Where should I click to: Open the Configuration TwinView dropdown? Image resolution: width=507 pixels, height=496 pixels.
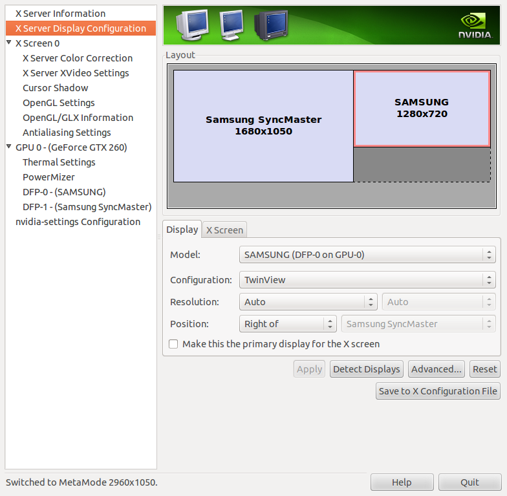[x=367, y=280]
